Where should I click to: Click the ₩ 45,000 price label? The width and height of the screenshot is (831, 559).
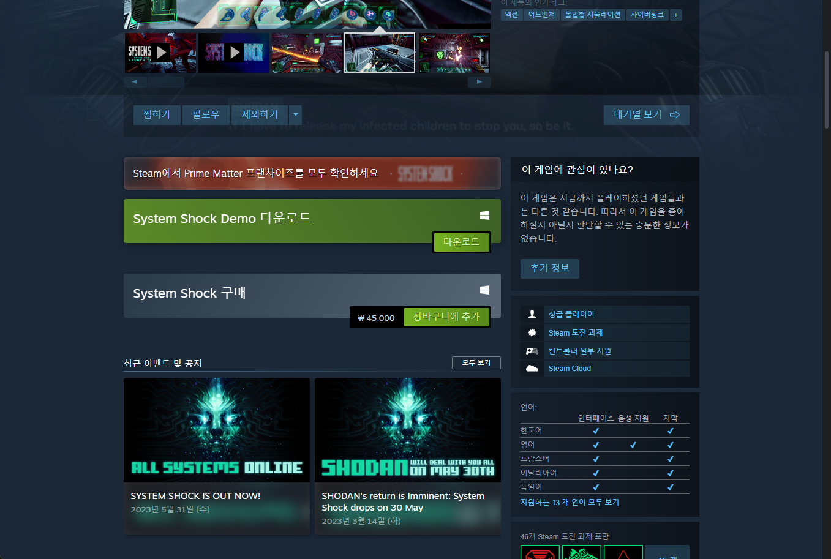point(377,318)
